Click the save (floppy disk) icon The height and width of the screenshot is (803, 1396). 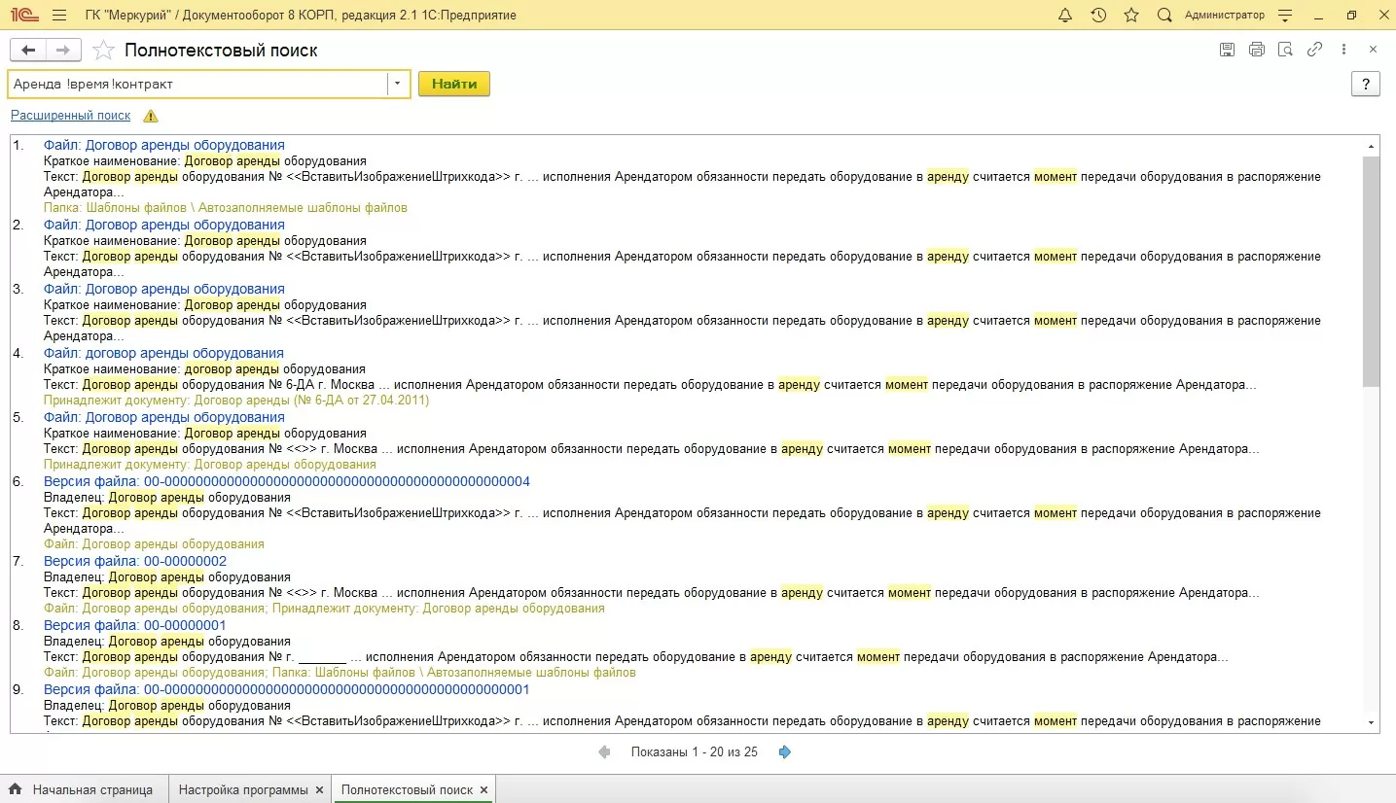pyautogui.click(x=1227, y=50)
